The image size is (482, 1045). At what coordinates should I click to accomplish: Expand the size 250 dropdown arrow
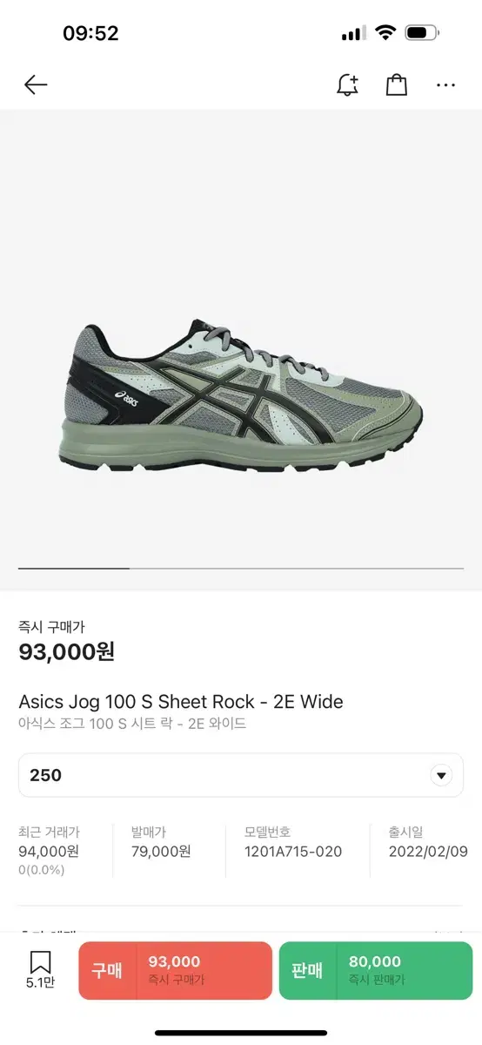441,775
